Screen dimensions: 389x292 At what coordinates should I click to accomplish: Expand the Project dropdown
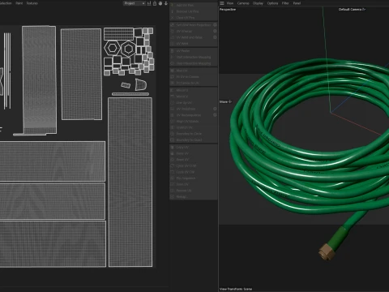[135, 3]
